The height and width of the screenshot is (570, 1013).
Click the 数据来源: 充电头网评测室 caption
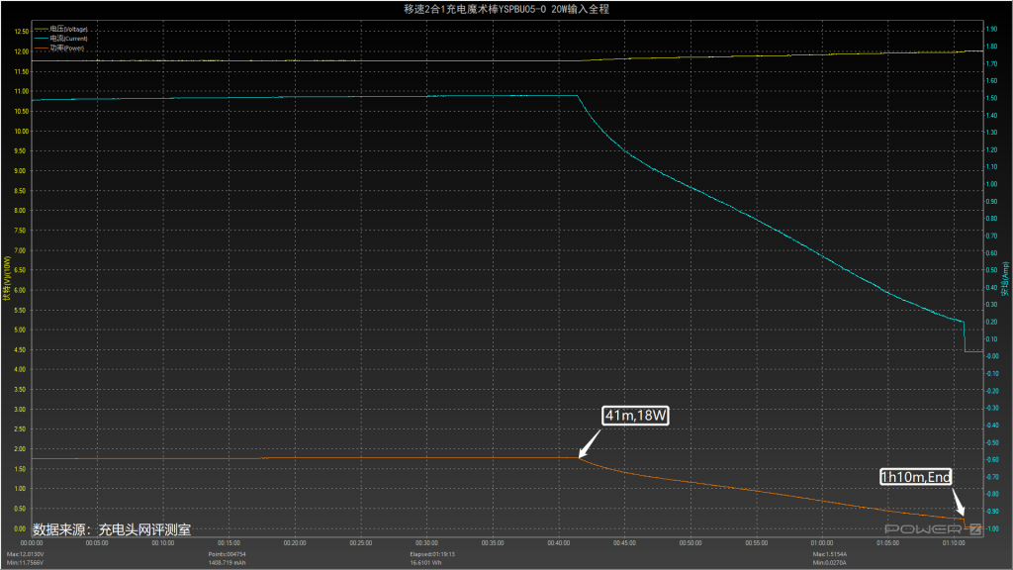112,530
